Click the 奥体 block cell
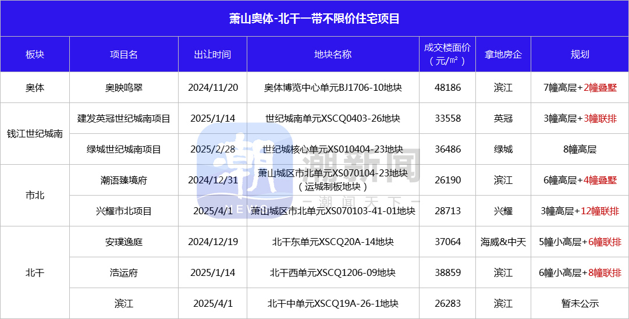Screen dimensions: 629x319 (x=35, y=87)
